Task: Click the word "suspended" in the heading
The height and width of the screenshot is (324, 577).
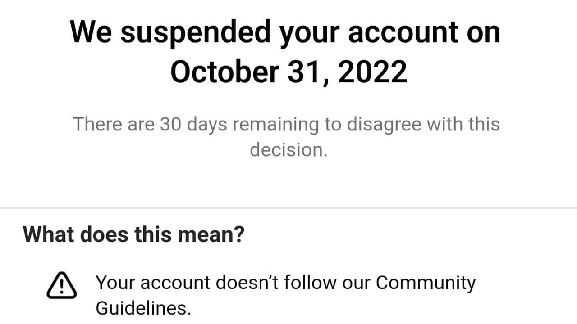Action: (197, 33)
